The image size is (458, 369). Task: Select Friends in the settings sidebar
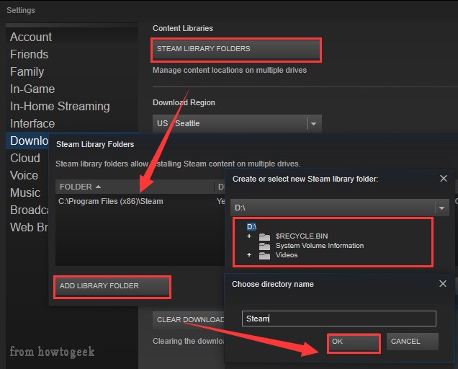(x=30, y=54)
